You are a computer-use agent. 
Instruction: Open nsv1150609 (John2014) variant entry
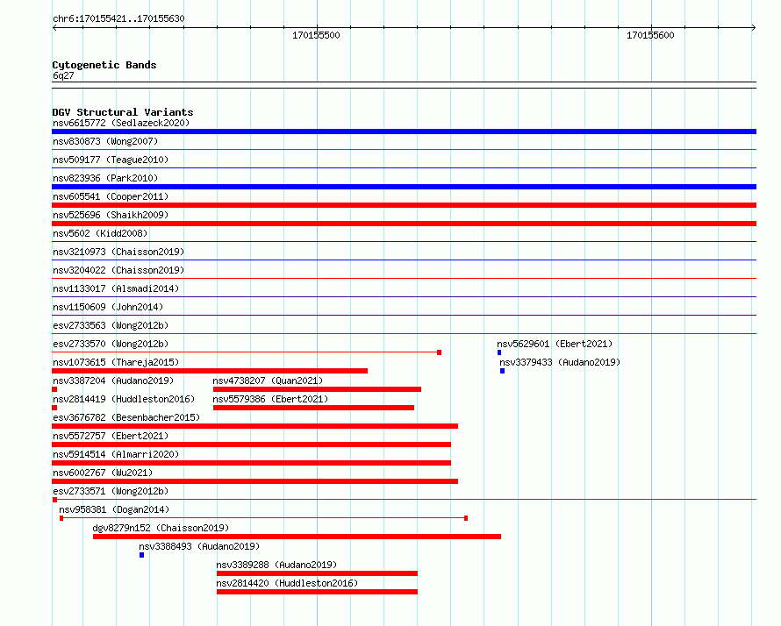click(108, 307)
